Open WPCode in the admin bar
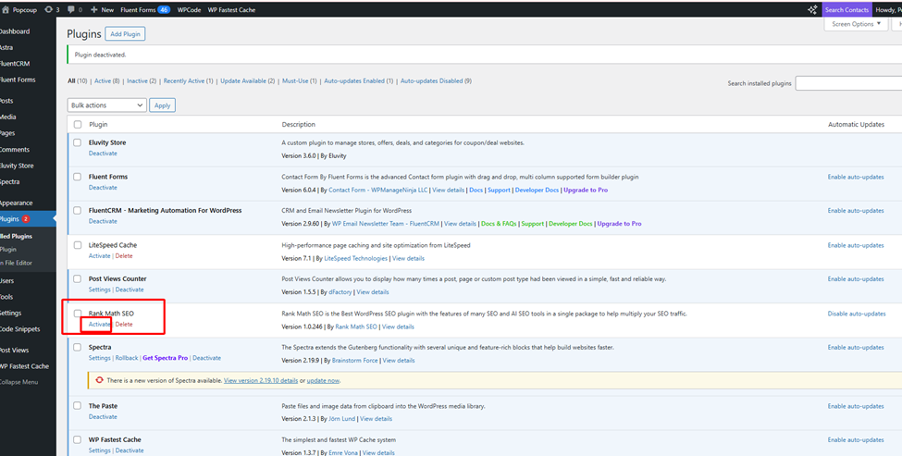 coord(189,10)
